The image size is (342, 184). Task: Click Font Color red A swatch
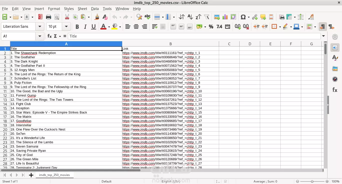pos(103,26)
